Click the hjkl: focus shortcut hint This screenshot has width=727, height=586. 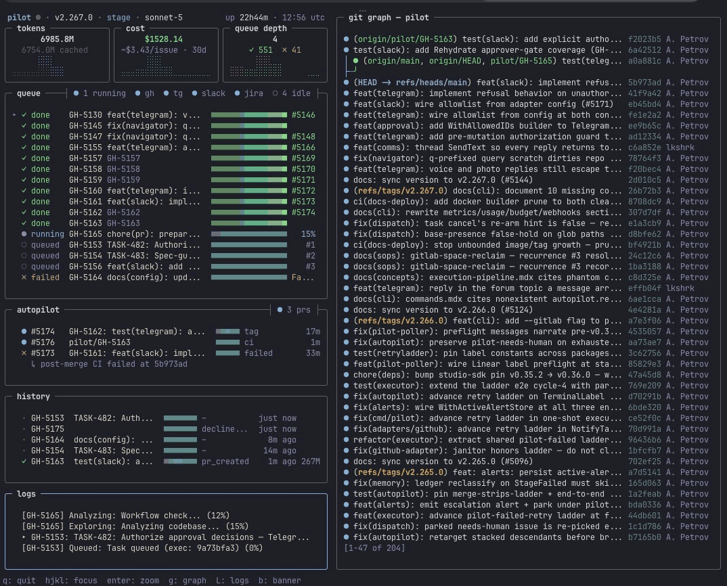point(71,581)
